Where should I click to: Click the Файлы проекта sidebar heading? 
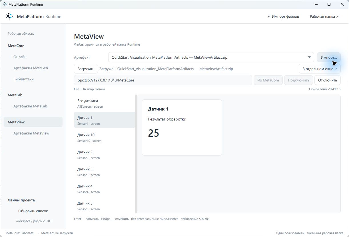[x=21, y=200]
